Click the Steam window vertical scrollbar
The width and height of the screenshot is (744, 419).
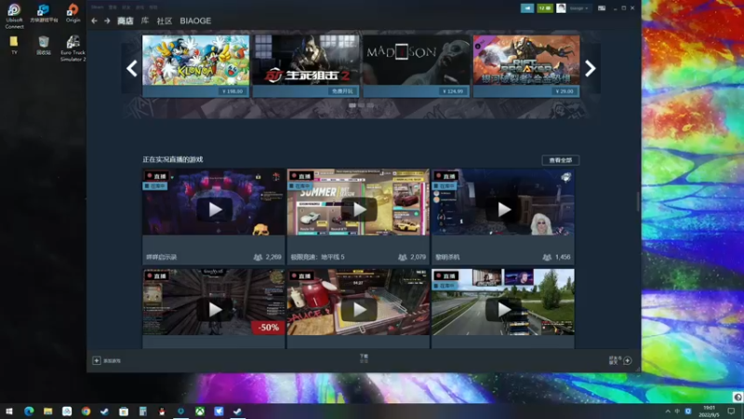638,201
